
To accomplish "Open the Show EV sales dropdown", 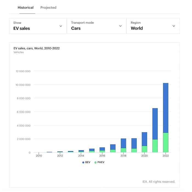I will [x=38, y=26].
